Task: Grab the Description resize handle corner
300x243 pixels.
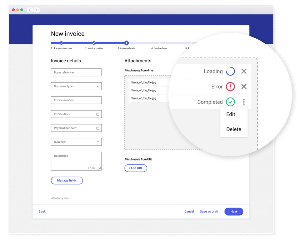Action: pos(100,168)
